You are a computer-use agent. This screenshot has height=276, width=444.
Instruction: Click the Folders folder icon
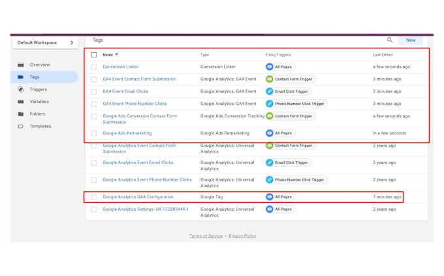tap(21, 114)
